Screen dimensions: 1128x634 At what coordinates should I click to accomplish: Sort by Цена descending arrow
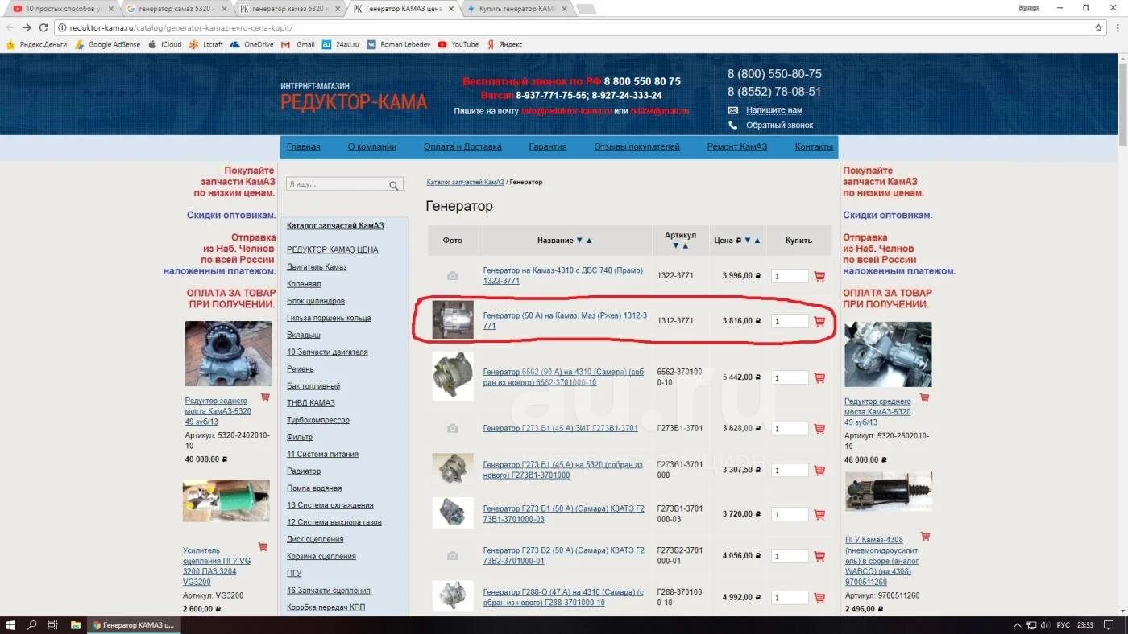(x=748, y=241)
